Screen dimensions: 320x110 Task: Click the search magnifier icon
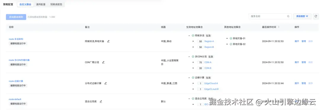[288, 17]
